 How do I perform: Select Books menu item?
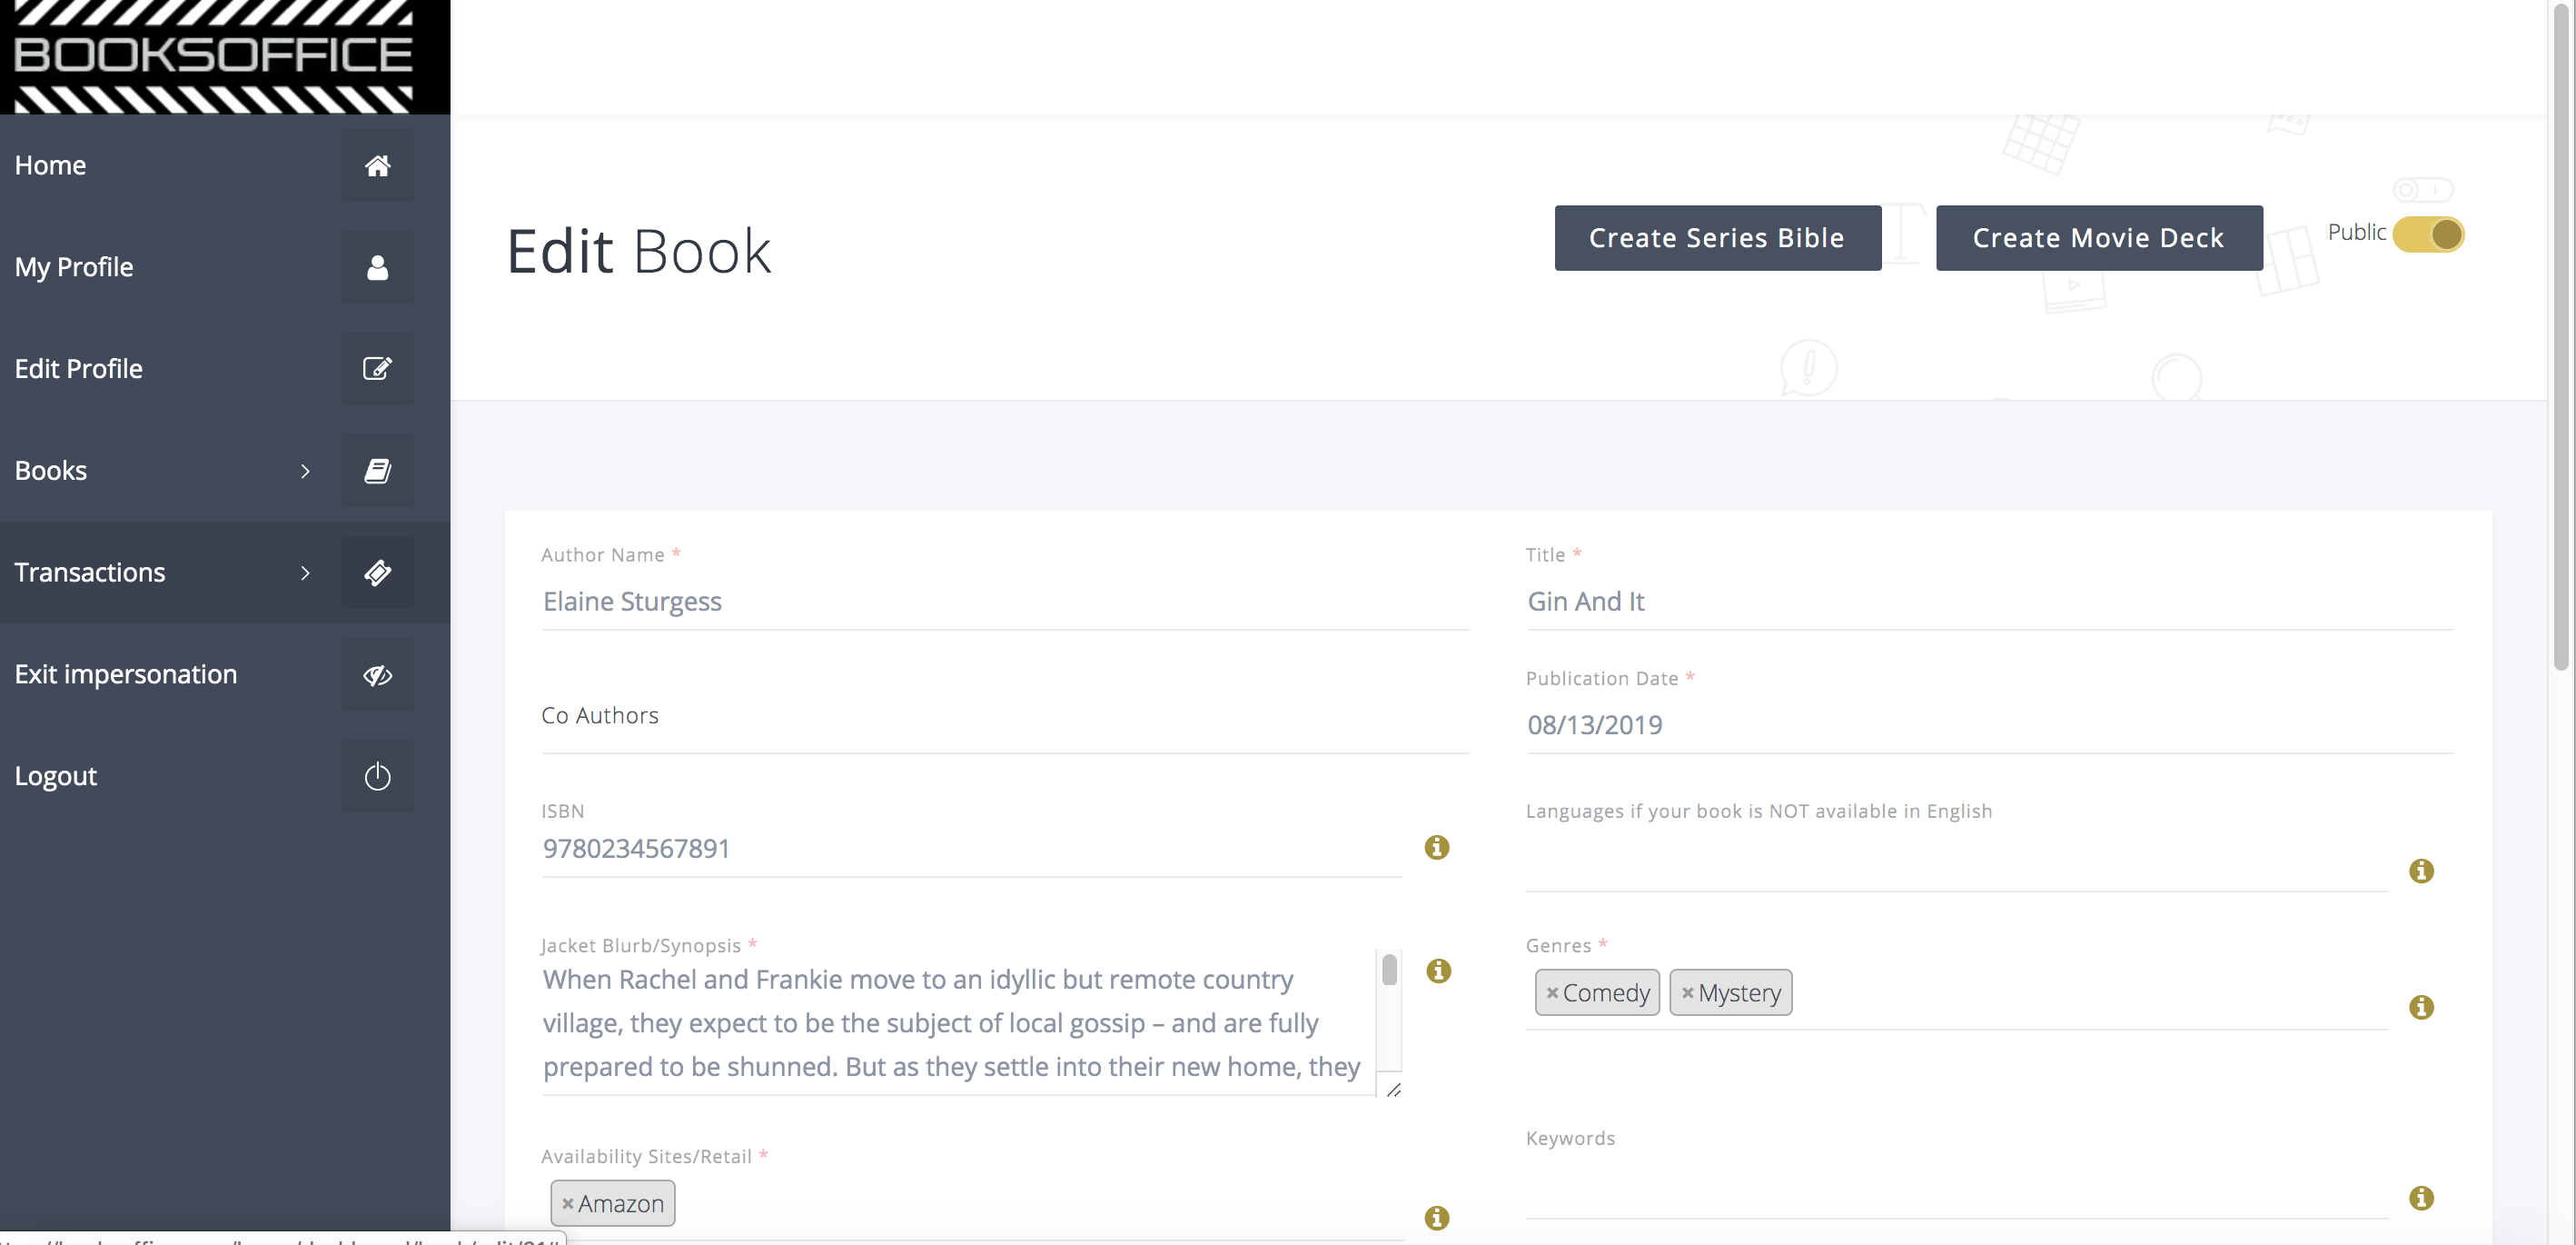(x=51, y=471)
